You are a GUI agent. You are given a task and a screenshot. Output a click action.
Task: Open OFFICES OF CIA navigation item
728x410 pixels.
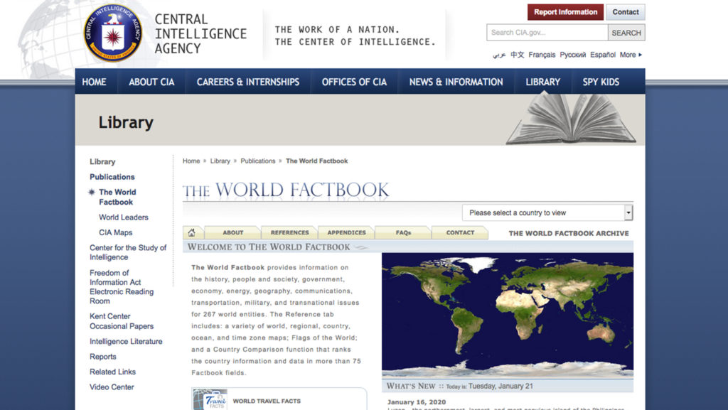tap(354, 82)
